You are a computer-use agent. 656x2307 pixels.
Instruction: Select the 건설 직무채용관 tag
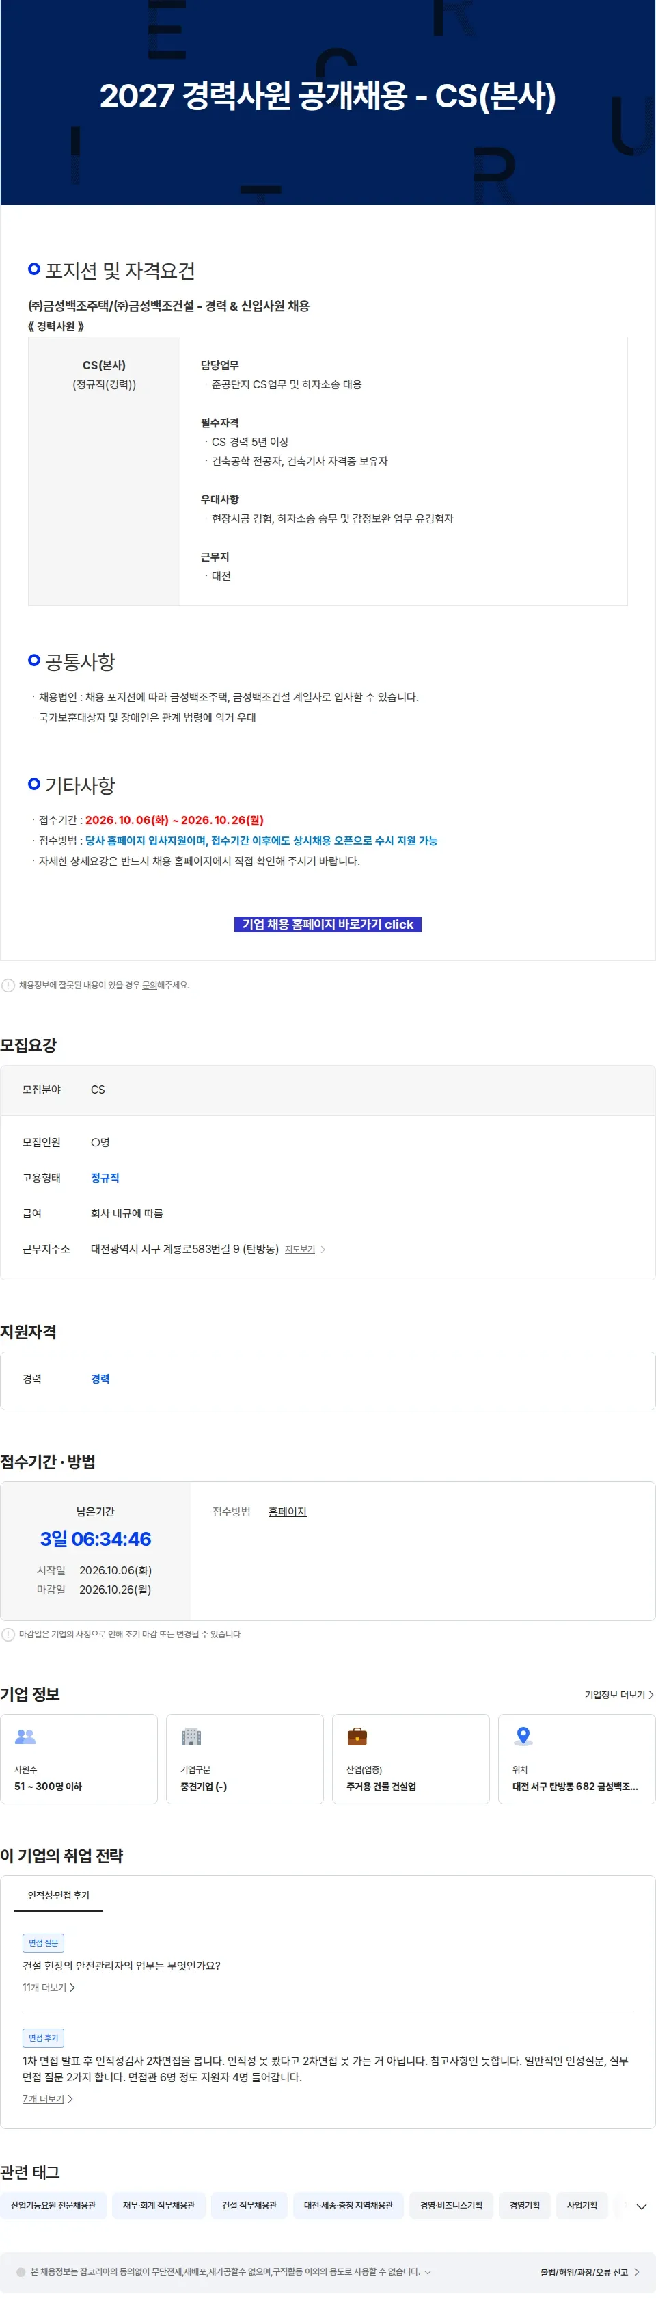[249, 2205]
